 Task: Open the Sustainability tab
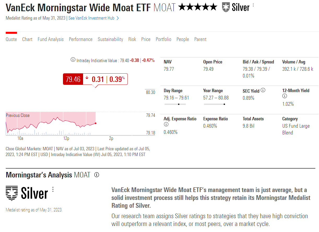tap(110, 39)
